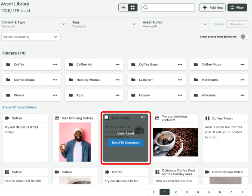Open the Stores folder
The width and height of the screenshot is (252, 196).
pos(32,95)
